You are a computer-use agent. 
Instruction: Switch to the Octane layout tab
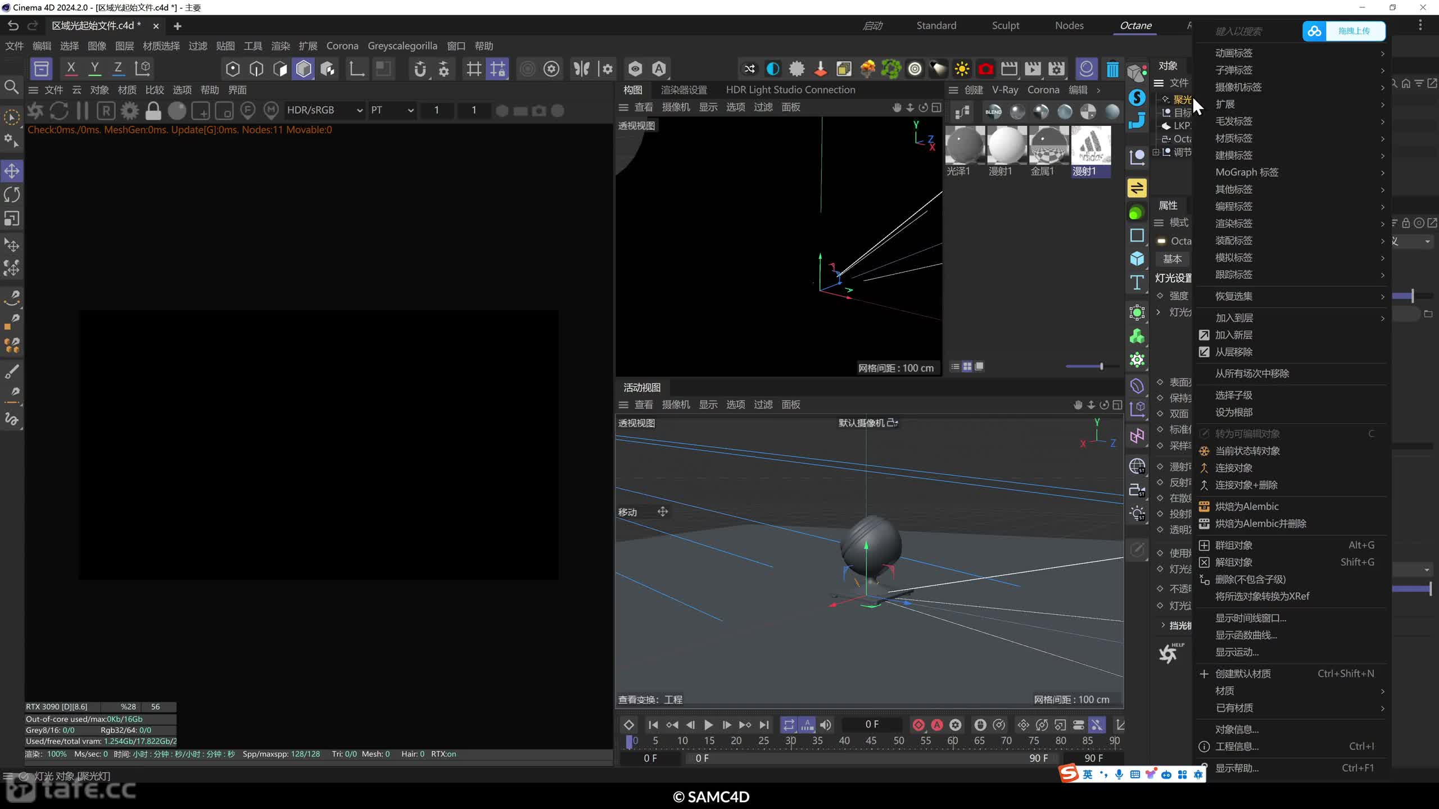point(1135,25)
